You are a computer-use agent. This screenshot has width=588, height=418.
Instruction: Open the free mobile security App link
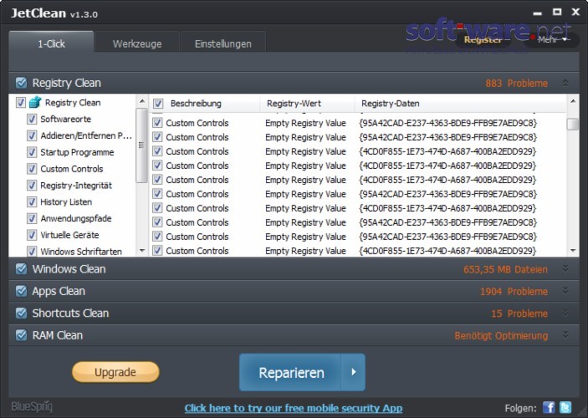(294, 408)
